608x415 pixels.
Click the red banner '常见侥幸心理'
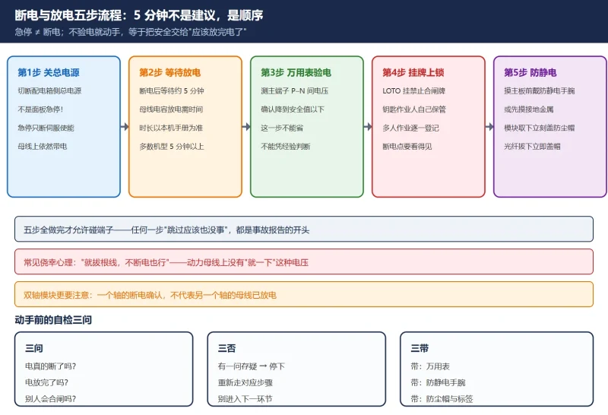tap(304, 261)
